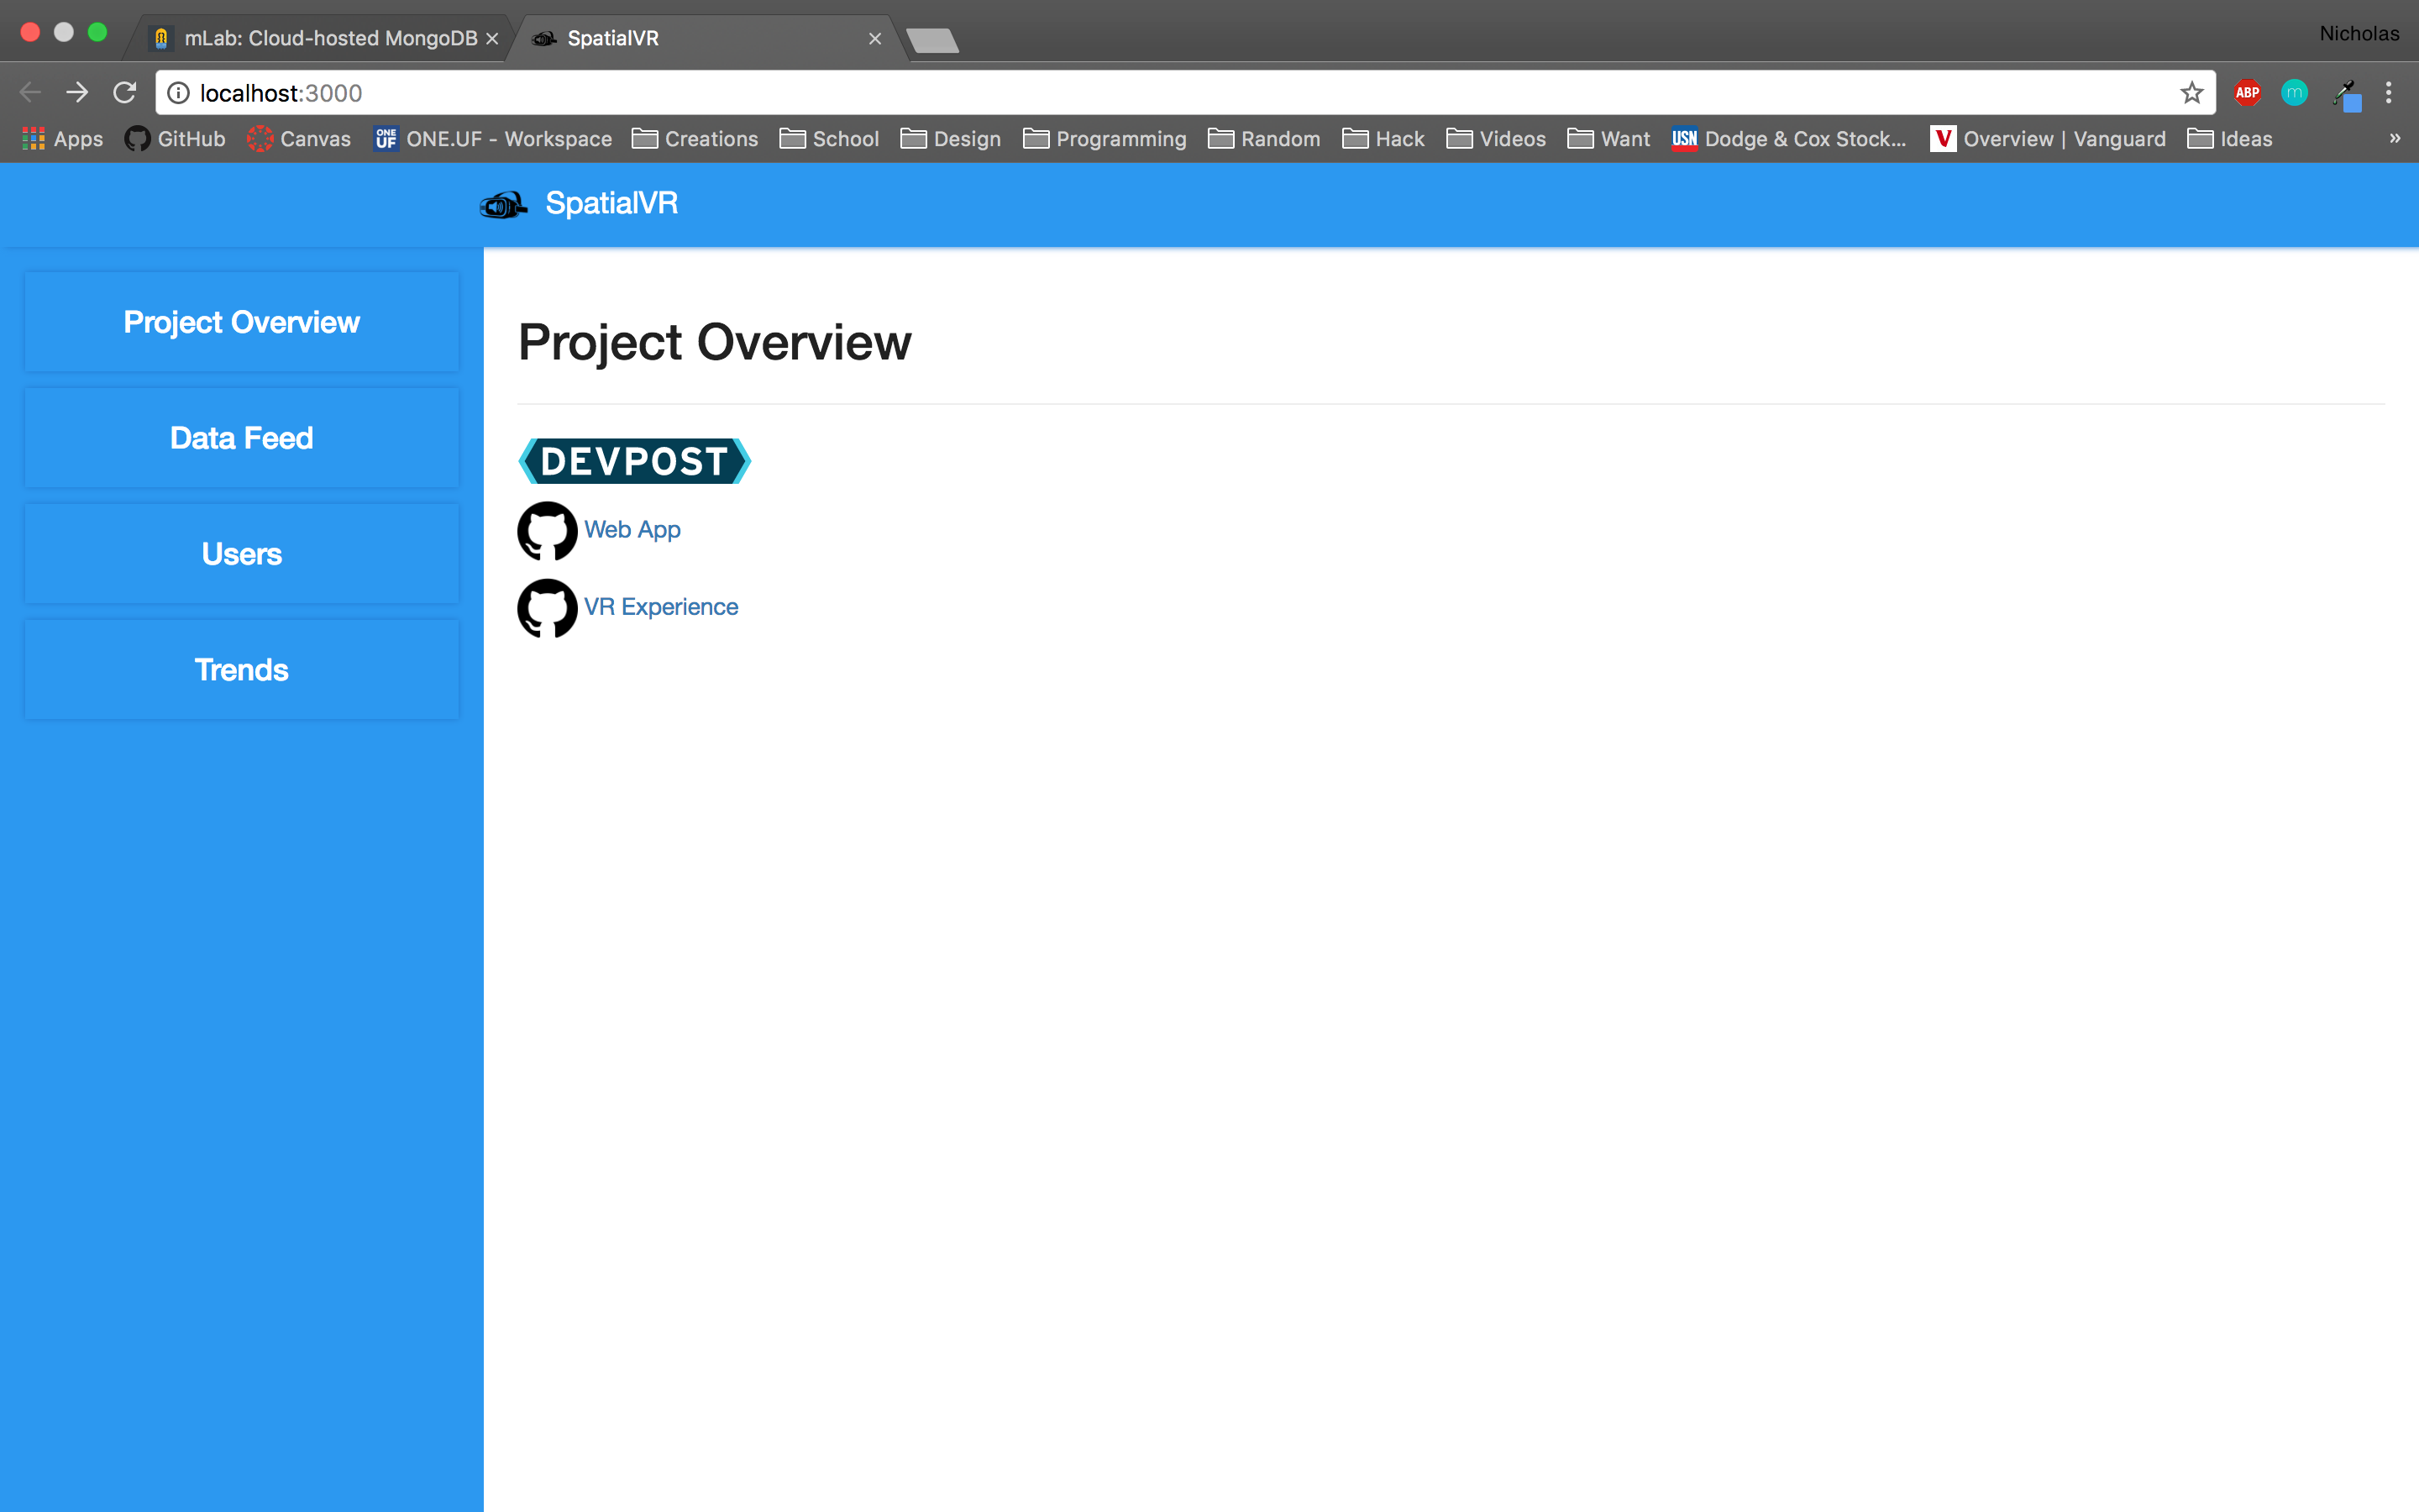2419x1512 pixels.
Task: Open Chrome three-dot menu
Action: 2388,93
